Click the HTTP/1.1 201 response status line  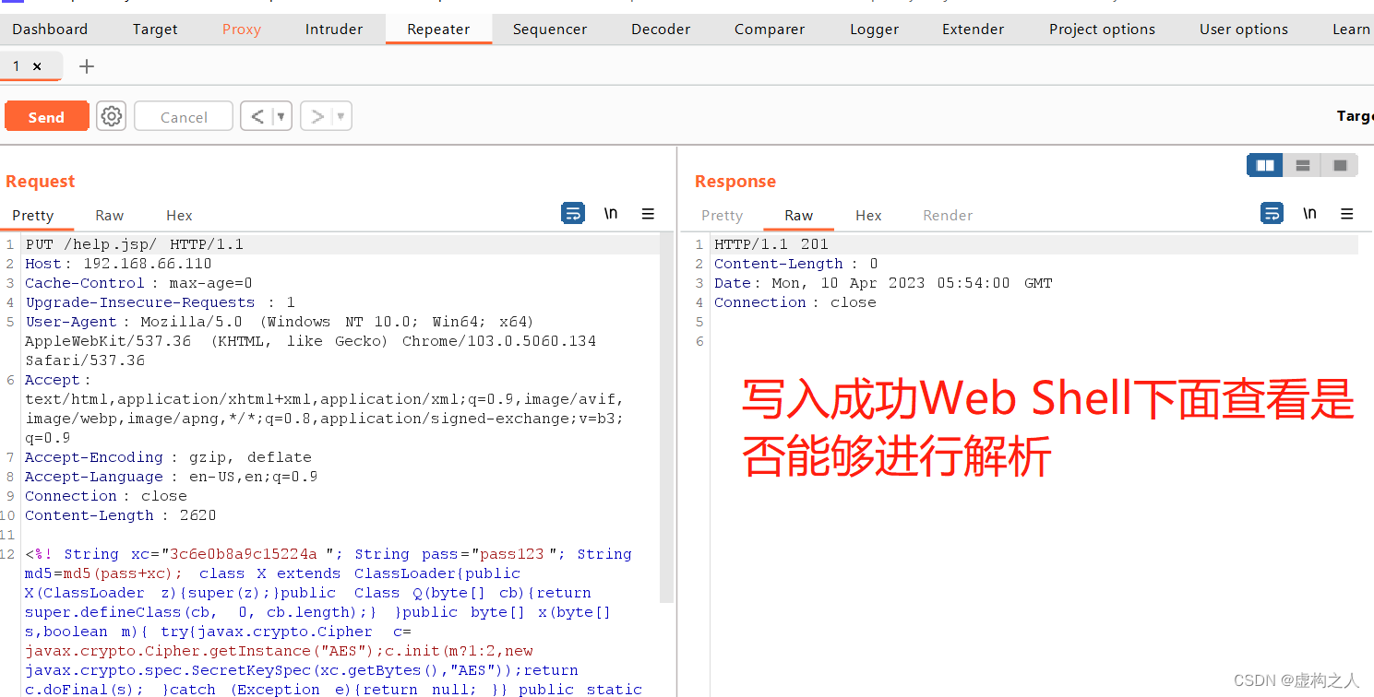click(x=771, y=244)
